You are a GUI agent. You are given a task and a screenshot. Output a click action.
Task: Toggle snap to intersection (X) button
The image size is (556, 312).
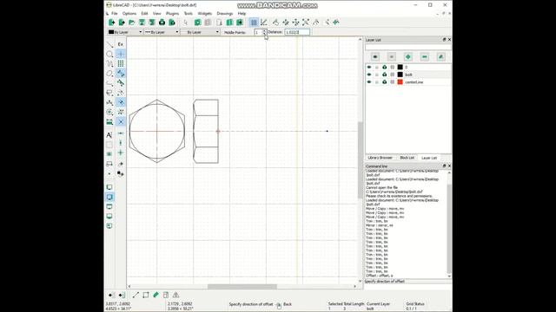coord(121,121)
